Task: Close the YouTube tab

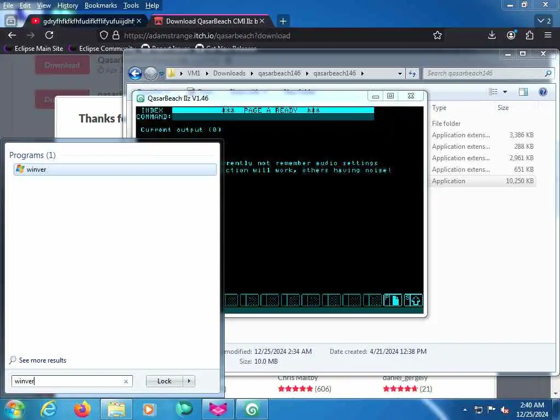Action: 139,21
